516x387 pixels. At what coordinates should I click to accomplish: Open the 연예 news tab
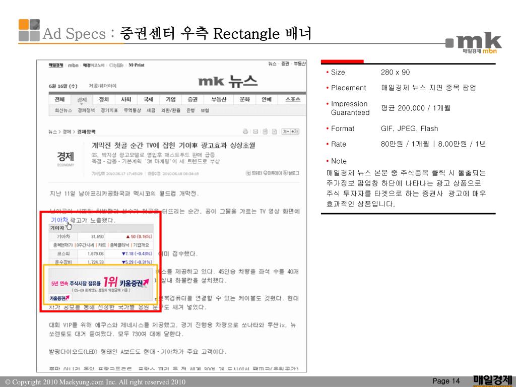pos(266,99)
